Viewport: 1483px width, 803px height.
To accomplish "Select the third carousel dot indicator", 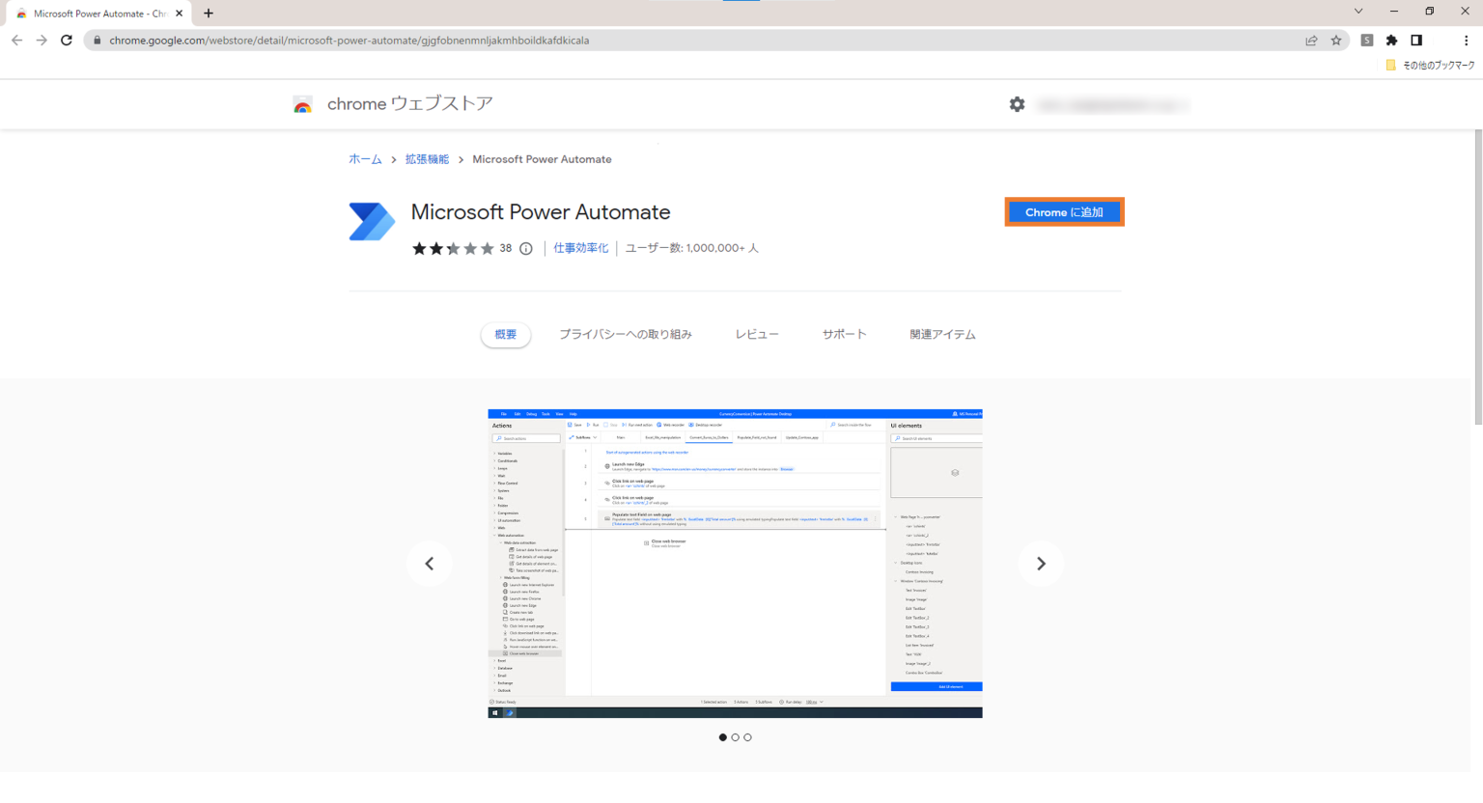I will [x=747, y=737].
